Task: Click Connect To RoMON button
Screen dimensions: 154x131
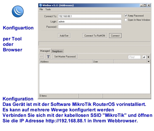Action: (x=95, y=35)
